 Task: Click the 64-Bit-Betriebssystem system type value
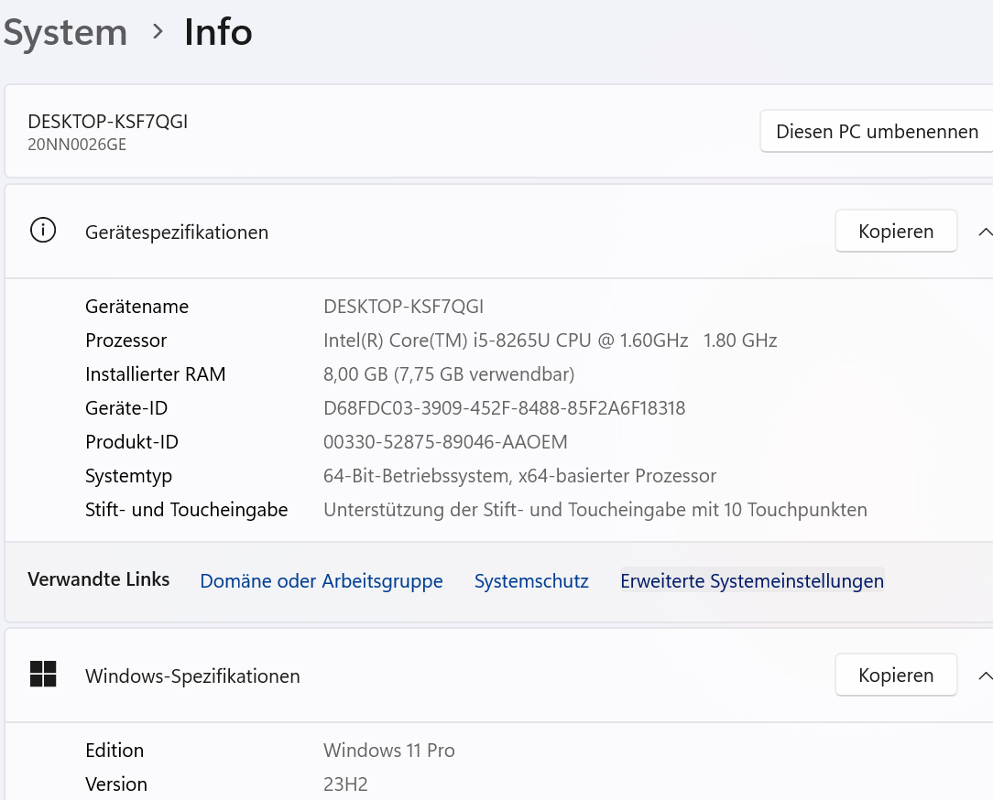click(519, 475)
